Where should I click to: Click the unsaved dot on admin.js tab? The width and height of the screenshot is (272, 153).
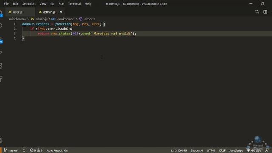pos(61,12)
